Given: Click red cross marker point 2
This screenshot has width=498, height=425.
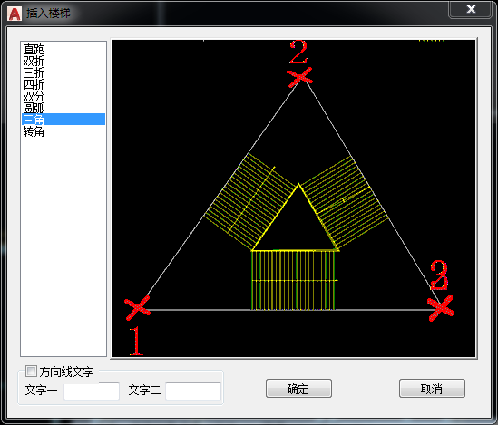Looking at the screenshot, I should coord(299,77).
